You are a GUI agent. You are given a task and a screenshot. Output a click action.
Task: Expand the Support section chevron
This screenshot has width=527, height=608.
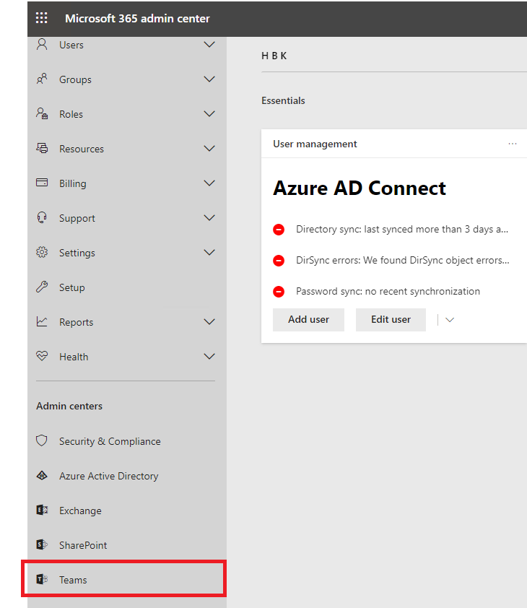[209, 218]
